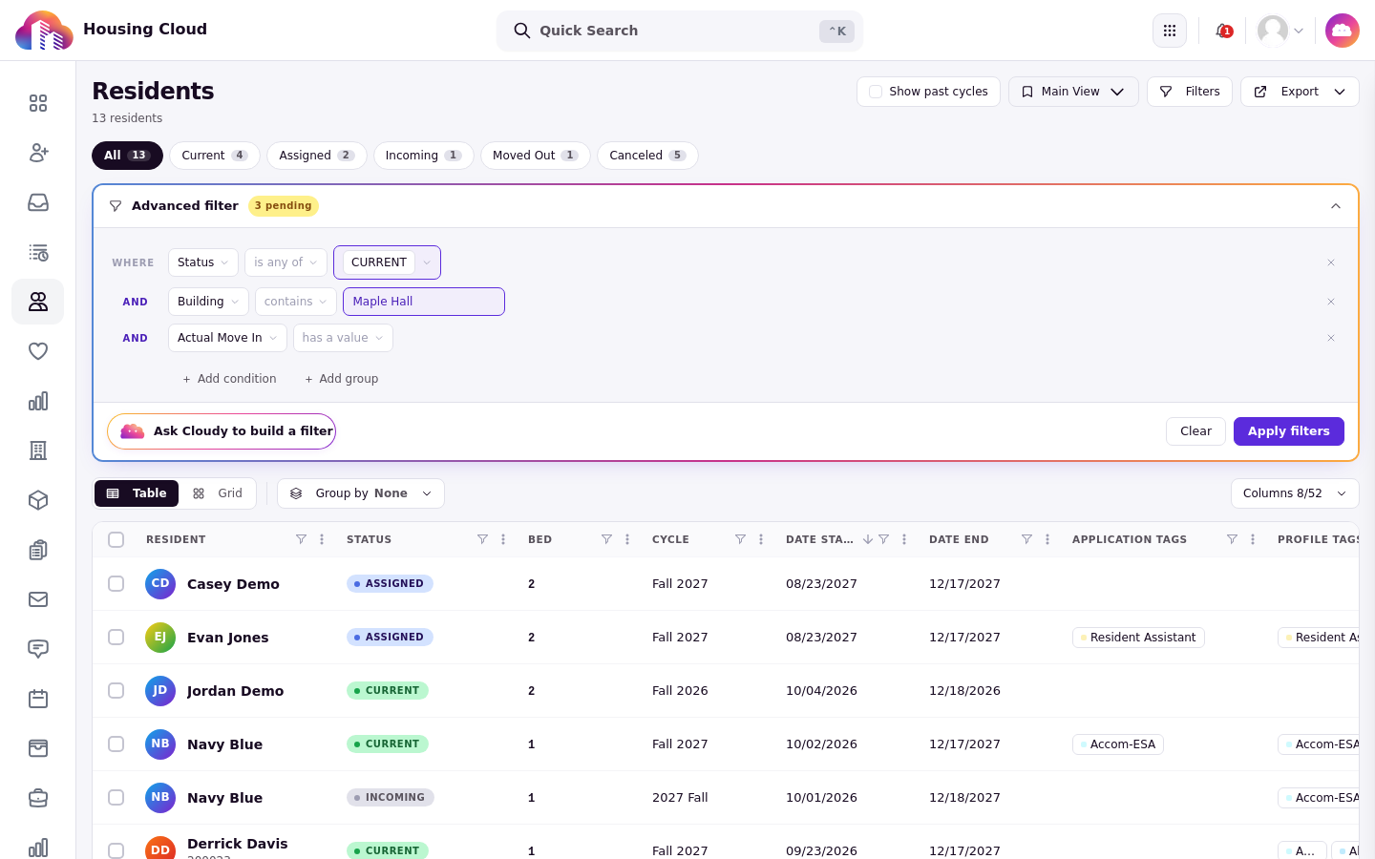
Task: Select the Canceled tab
Action: pos(647,156)
